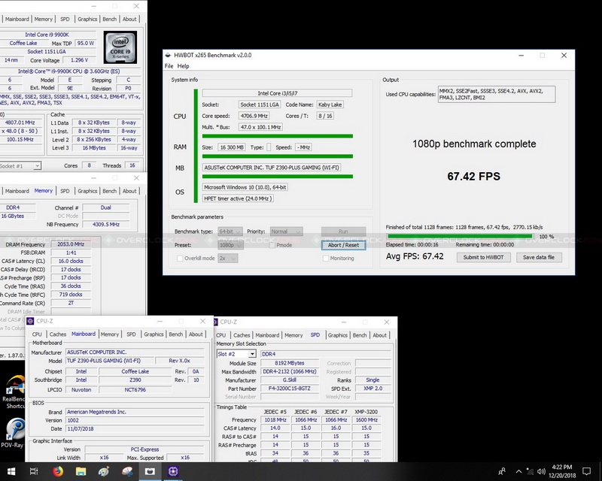This screenshot has width=602, height=481.
Task: Open the RealBench shortcut on desktop
Action: click(x=14, y=392)
